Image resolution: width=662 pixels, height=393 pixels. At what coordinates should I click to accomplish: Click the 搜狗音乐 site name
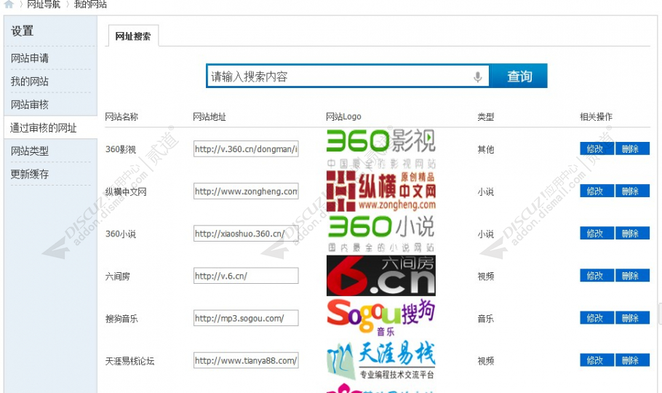(121, 319)
